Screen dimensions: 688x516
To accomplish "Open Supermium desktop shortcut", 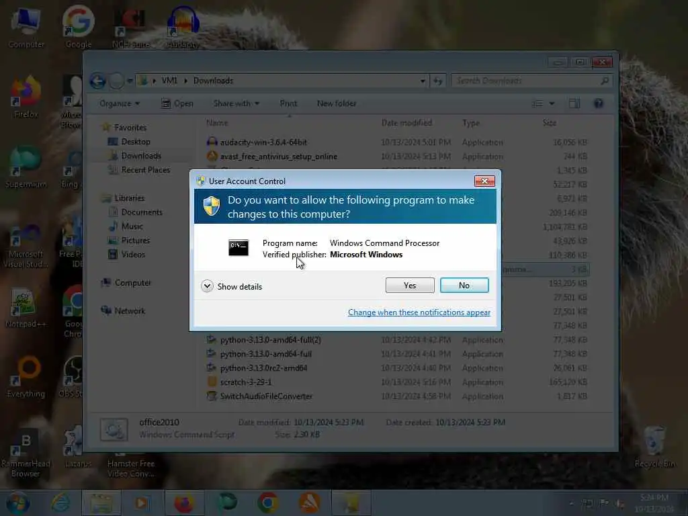I will point(26,167).
